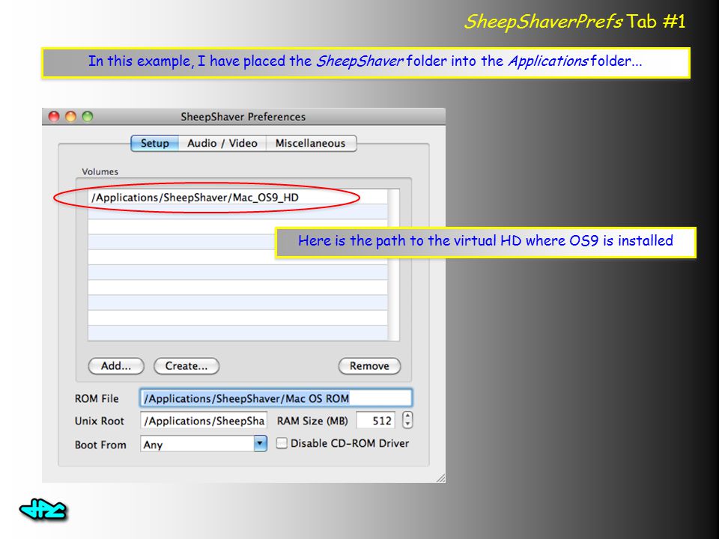Open the Miscellaneous tab
This screenshot has height=539, width=719.
click(311, 144)
